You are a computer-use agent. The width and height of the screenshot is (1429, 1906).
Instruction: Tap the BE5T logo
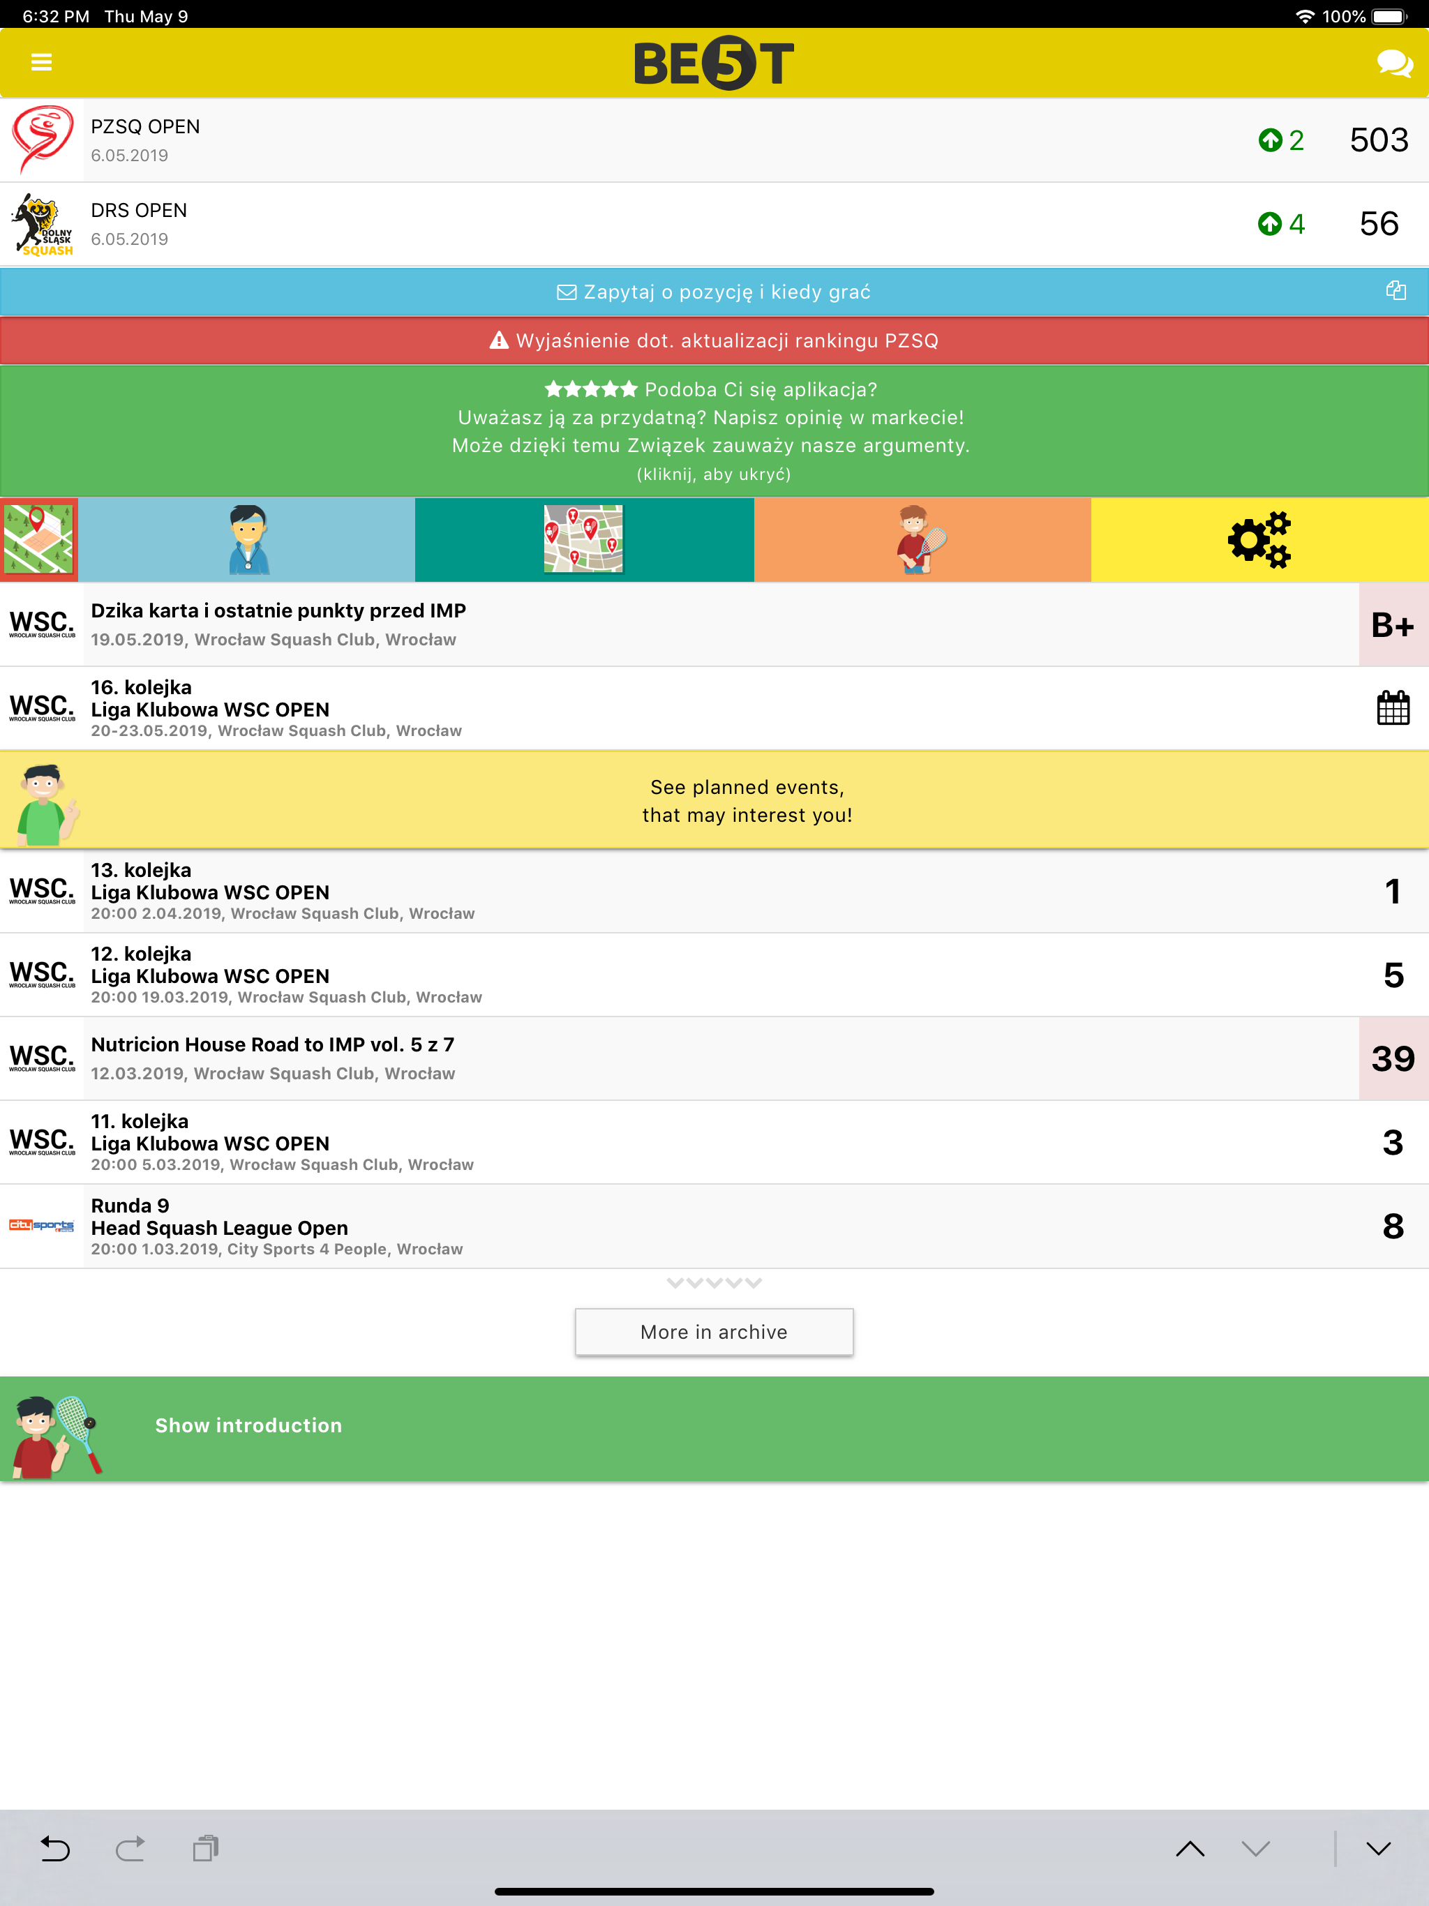(x=714, y=63)
